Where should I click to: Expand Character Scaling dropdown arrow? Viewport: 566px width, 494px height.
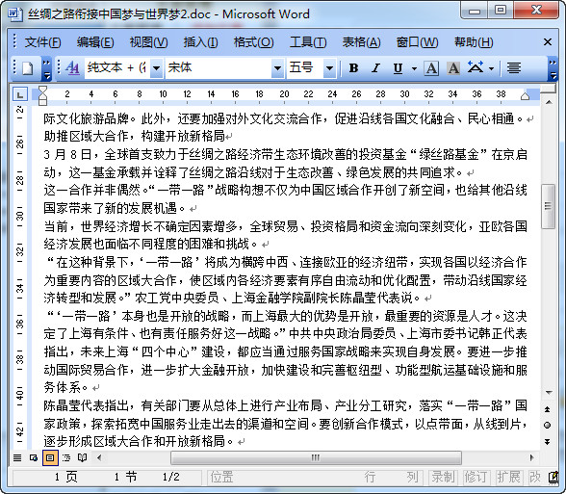[x=491, y=68]
